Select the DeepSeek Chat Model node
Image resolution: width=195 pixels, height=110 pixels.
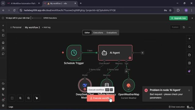tap(85, 85)
